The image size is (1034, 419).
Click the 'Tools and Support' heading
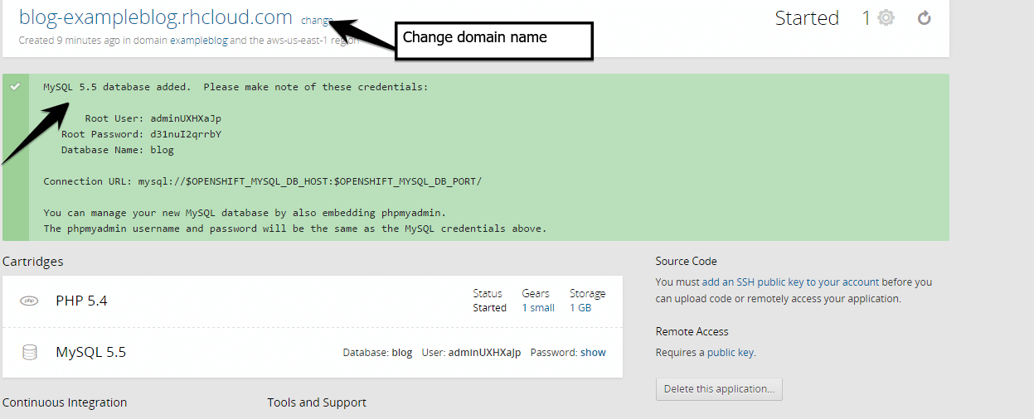(317, 403)
